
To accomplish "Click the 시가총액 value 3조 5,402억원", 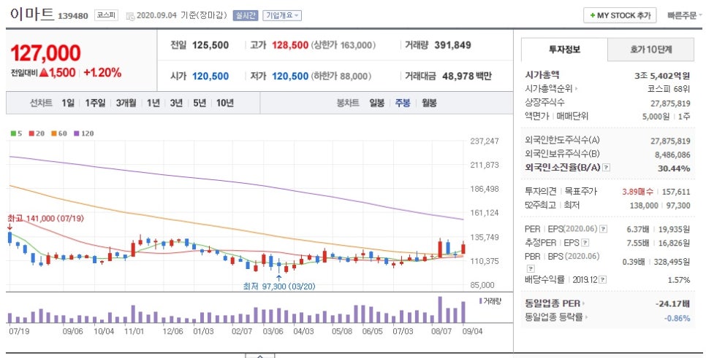I will coord(662,75).
